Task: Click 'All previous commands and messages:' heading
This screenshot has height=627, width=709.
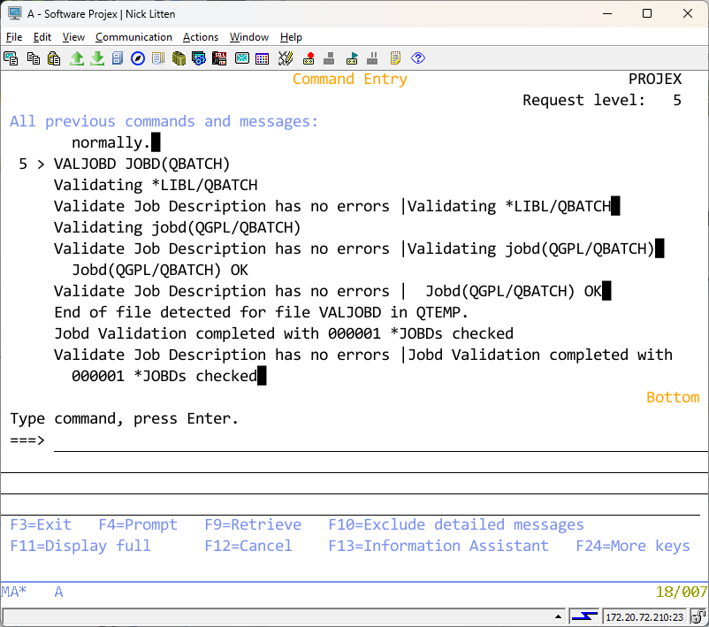Action: click(x=164, y=122)
